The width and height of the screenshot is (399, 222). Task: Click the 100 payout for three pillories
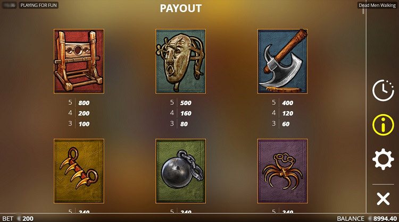(84, 124)
